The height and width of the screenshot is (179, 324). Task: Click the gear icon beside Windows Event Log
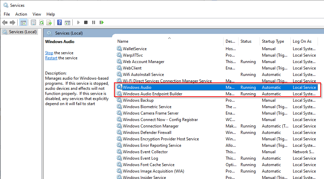click(x=119, y=158)
